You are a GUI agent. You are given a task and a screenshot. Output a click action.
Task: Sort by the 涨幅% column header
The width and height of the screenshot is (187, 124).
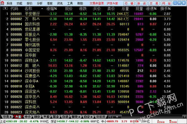pos(51,9)
